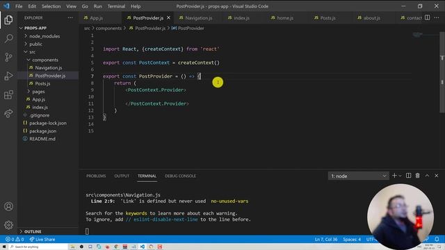Open the Search view in activity bar

8,38
